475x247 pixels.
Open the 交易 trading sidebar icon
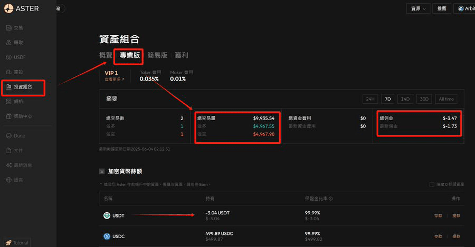[x=9, y=27]
